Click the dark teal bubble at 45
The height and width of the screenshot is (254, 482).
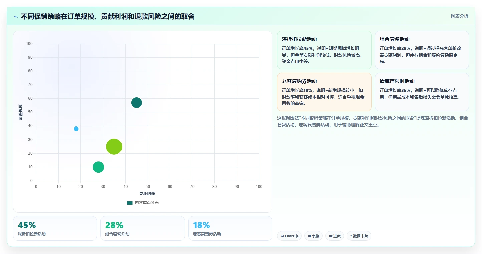click(x=136, y=103)
